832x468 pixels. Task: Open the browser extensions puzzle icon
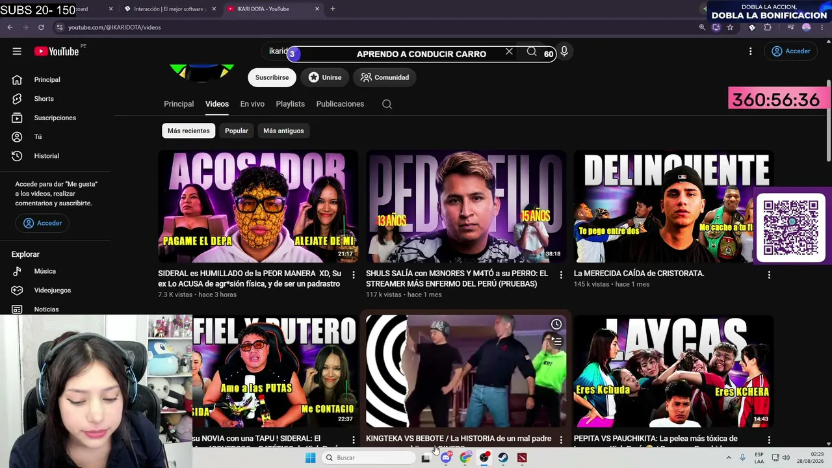click(x=768, y=27)
